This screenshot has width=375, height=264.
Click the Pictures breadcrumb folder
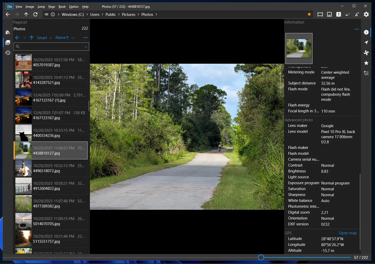click(128, 15)
